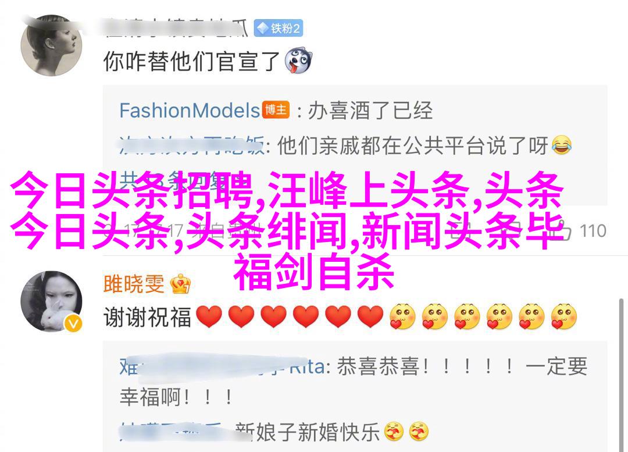Open 雎晓雯's profile from username
The height and width of the screenshot is (452, 628).
(x=134, y=284)
